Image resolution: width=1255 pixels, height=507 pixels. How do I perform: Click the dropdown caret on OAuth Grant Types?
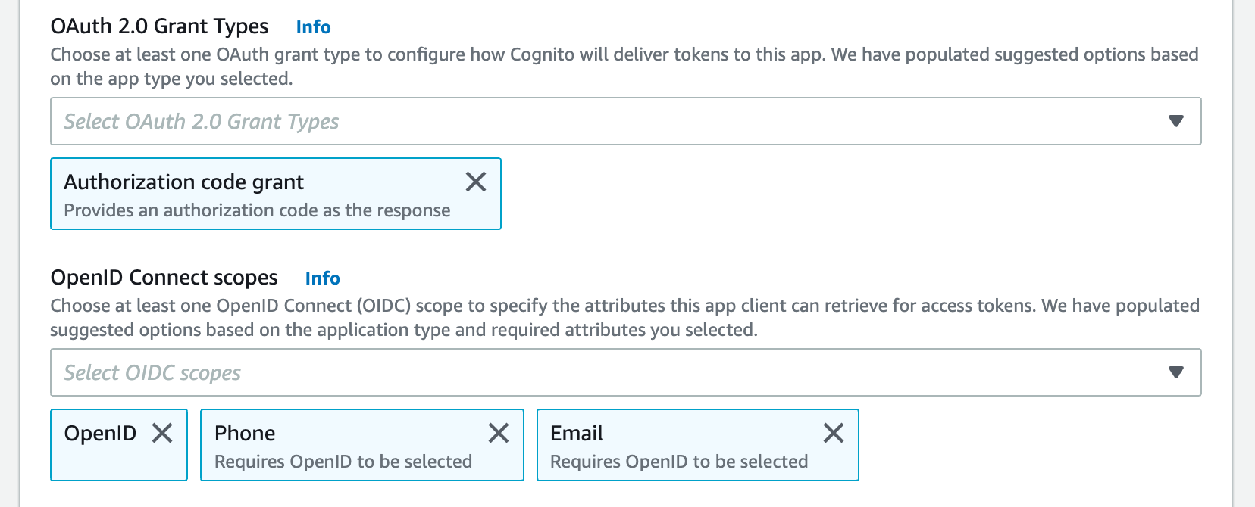[1174, 120]
